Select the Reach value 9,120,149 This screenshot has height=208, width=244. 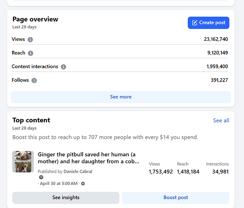coord(218,53)
